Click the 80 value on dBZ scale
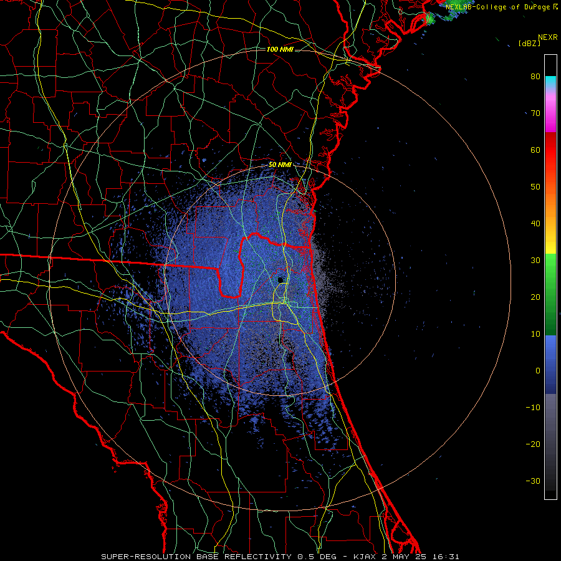 point(535,77)
